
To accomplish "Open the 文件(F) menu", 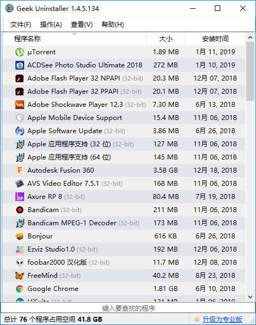I will click(x=21, y=25).
